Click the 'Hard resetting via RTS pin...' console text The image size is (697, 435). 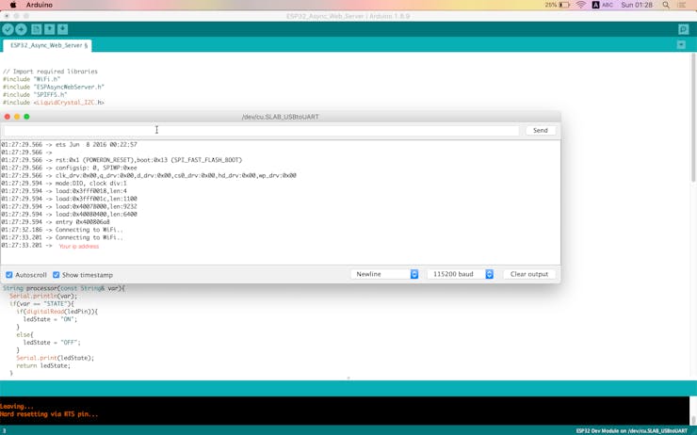pyautogui.click(x=49, y=414)
